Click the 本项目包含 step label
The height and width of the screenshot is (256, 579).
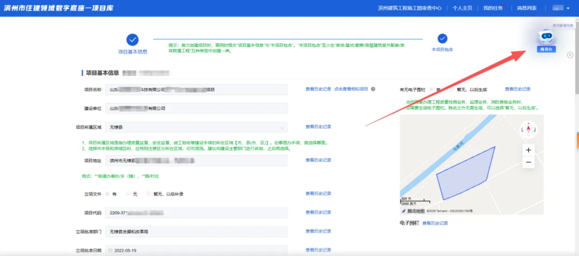tap(442, 49)
